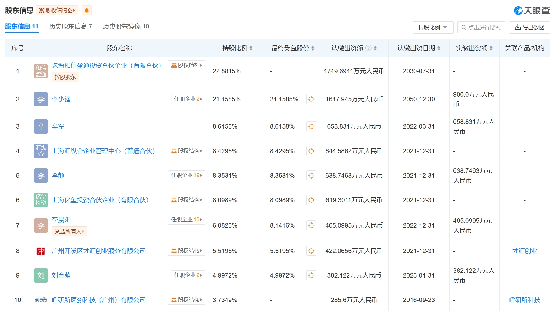Switch to 历史股东镜像 10 tab

coord(126,26)
